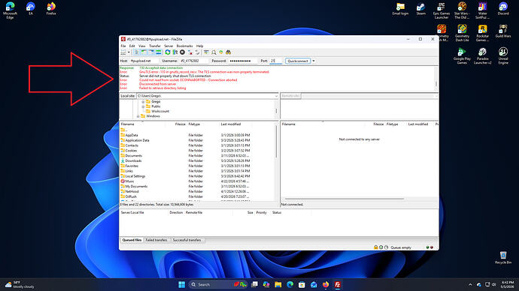The image size is (519, 291).
Task: Toggle directory comparison magnifier icon
Action: (x=214, y=52)
